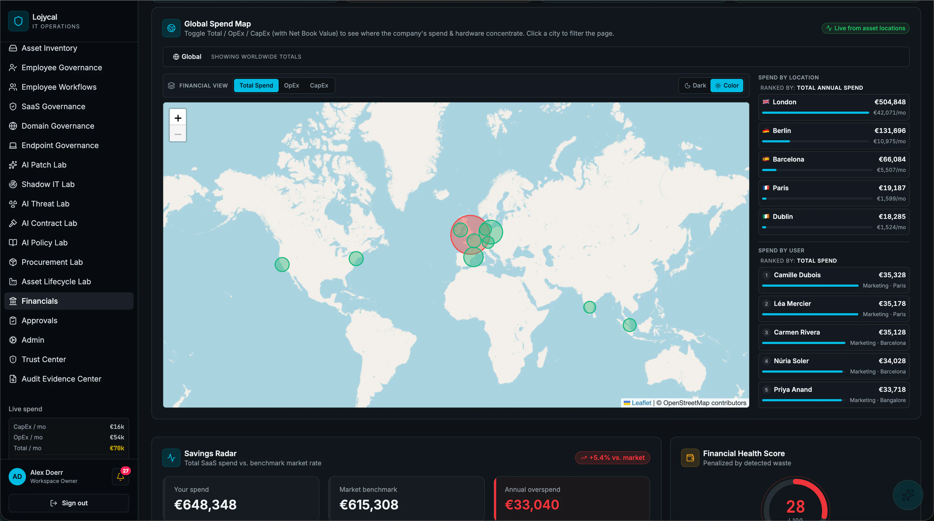Image resolution: width=934 pixels, height=521 pixels.
Task: Click the +5.4% vs. market badge
Action: pyautogui.click(x=612, y=457)
